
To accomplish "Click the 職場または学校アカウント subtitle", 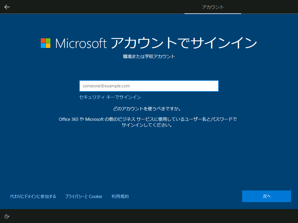I will tap(149, 57).
